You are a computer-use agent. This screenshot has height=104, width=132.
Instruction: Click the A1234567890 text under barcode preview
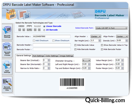72,88
